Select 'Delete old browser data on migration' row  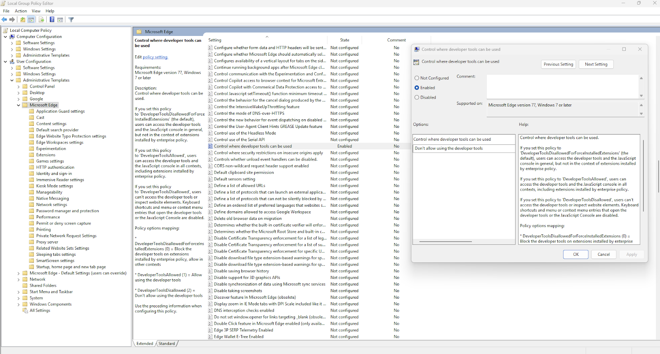tap(248, 219)
